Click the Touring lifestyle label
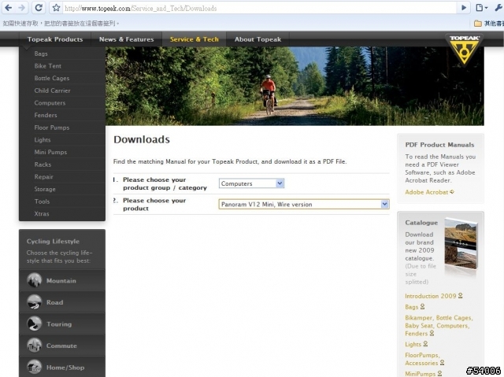The image size is (504, 377). click(x=59, y=324)
